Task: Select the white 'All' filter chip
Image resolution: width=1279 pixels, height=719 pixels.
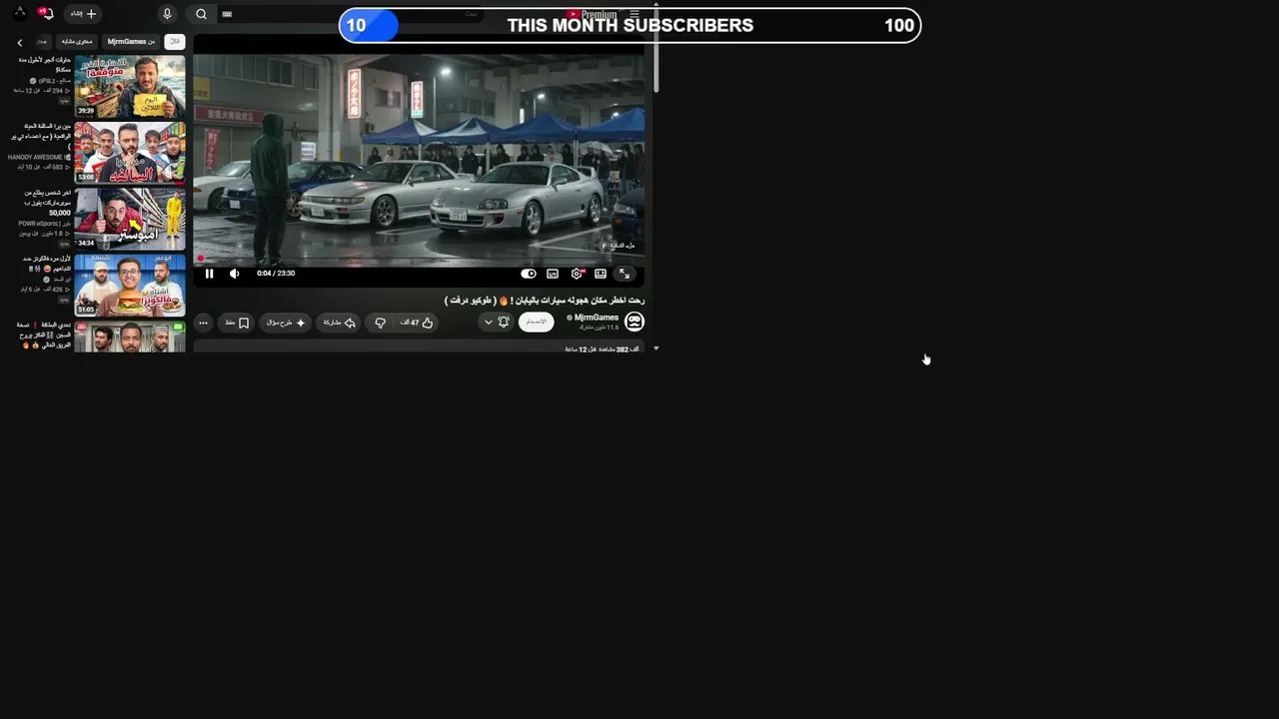Action: [175, 42]
